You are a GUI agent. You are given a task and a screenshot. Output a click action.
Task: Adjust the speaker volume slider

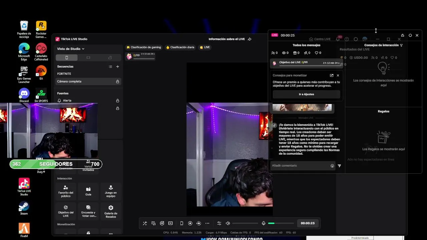(245, 223)
